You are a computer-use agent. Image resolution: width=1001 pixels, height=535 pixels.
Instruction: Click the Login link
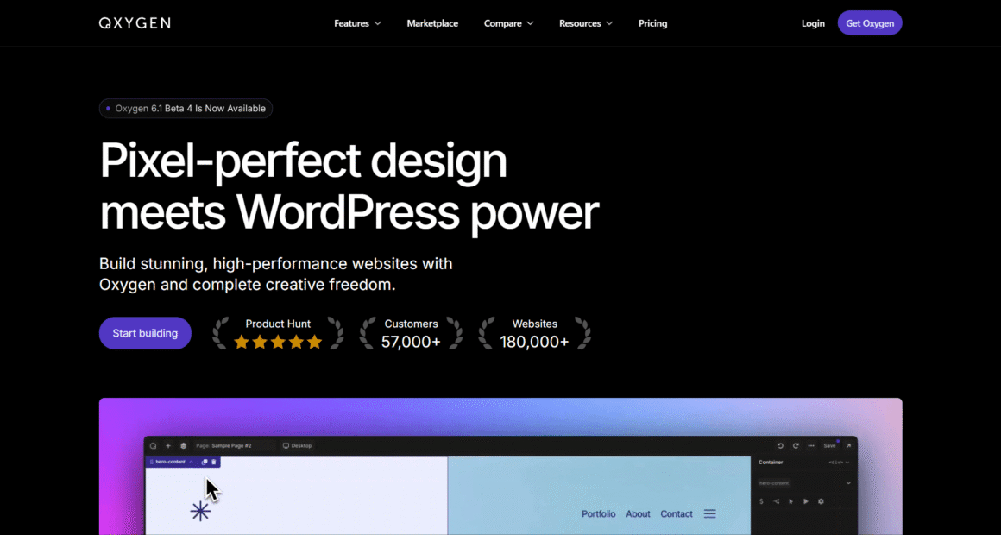click(x=813, y=23)
